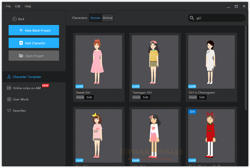The width and height of the screenshot is (250, 168).
Task: Click the Character Template person icon
Action: tap(9, 77)
